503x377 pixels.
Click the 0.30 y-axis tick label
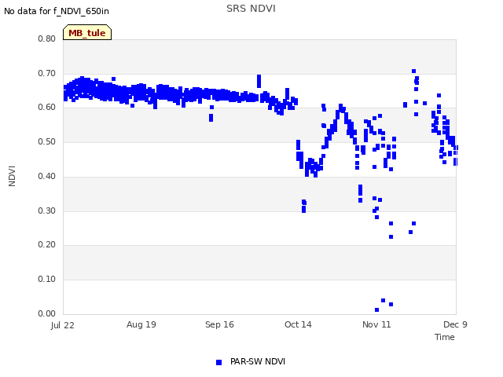[47, 210]
